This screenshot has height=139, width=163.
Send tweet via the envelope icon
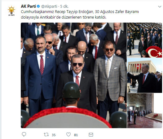(91, 135)
